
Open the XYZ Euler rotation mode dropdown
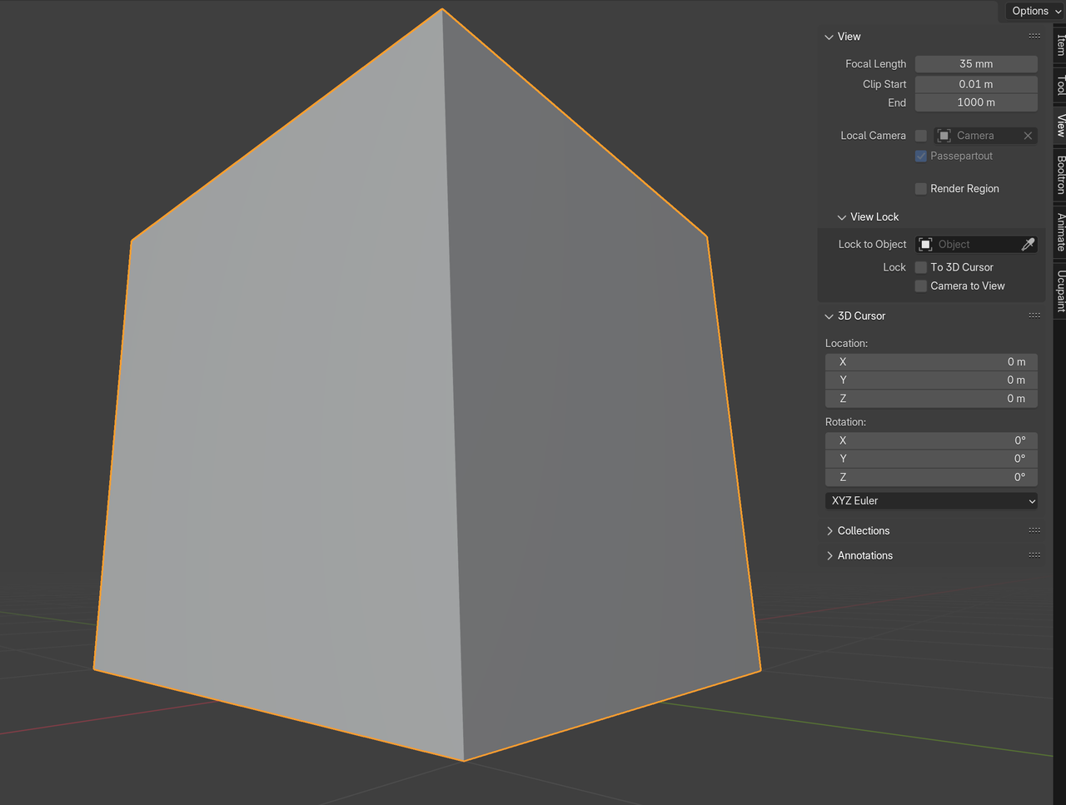(x=930, y=500)
